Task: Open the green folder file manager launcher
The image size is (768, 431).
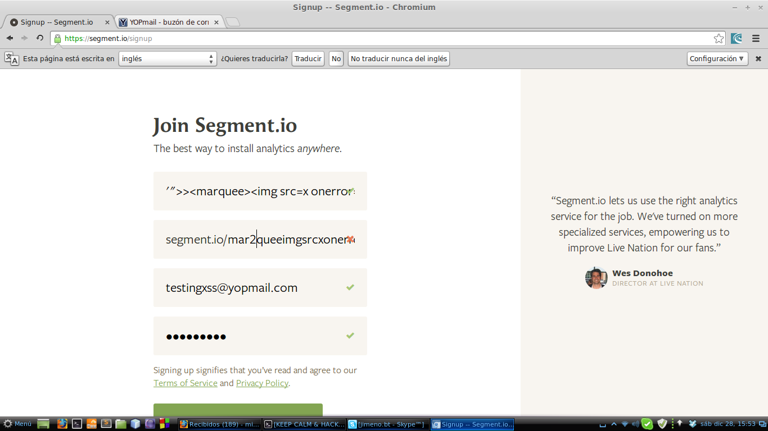Action: [x=121, y=424]
